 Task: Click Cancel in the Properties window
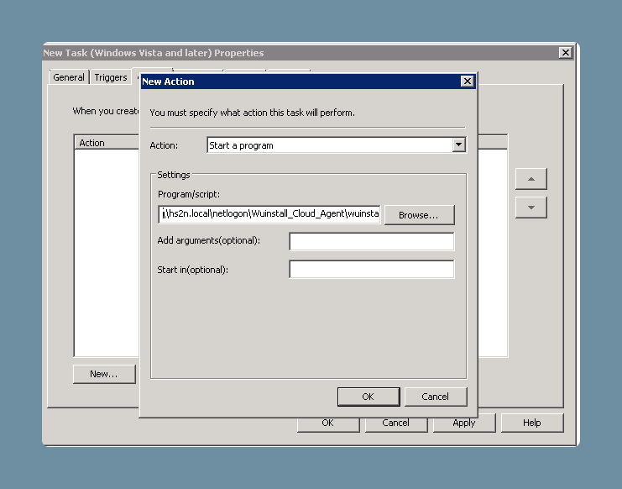396,423
